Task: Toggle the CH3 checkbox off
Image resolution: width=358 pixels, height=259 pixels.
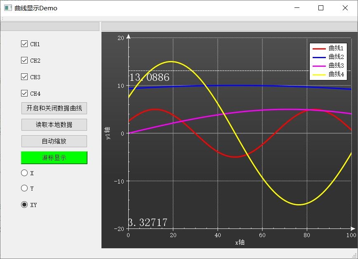Action: pyautogui.click(x=24, y=77)
